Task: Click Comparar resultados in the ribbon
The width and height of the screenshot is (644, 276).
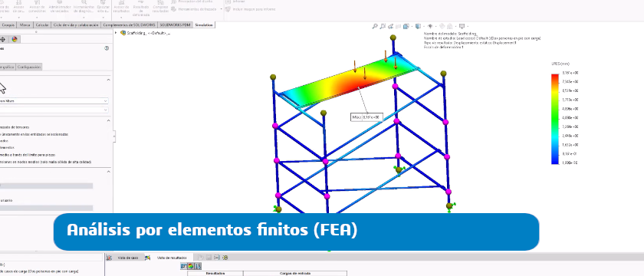Action: pos(160,7)
